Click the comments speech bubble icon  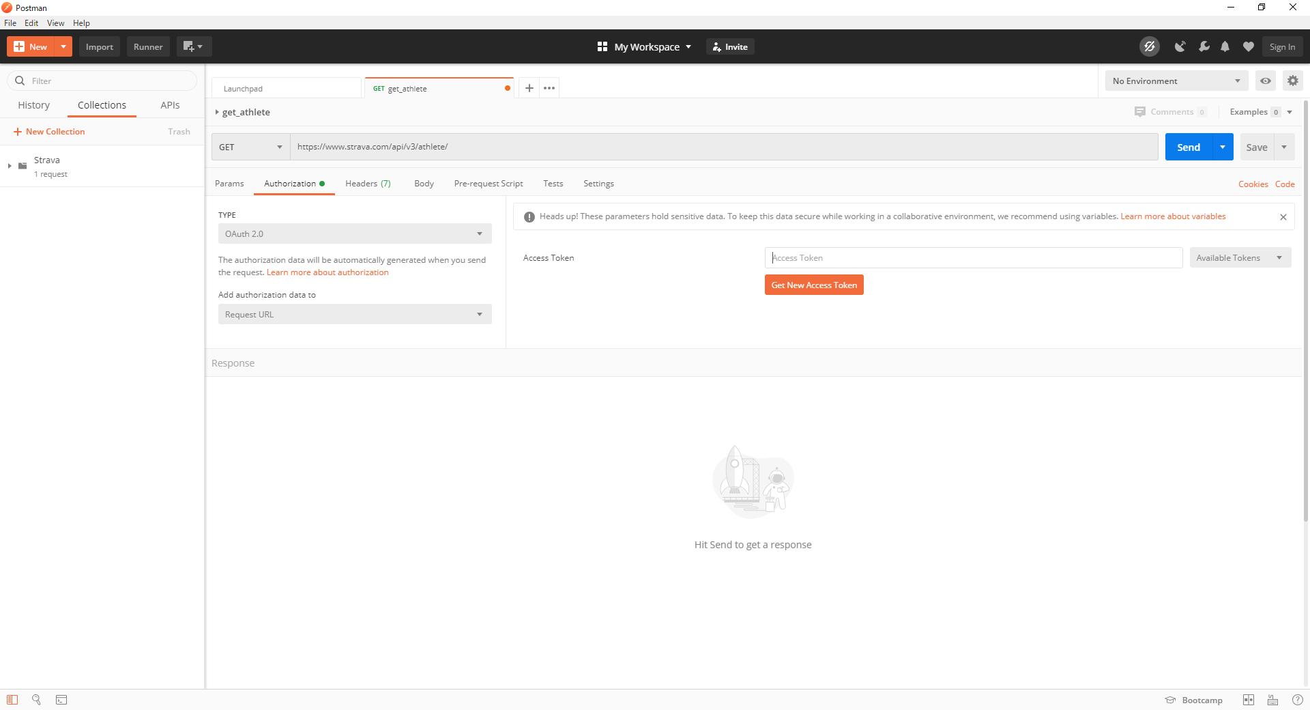click(1140, 112)
